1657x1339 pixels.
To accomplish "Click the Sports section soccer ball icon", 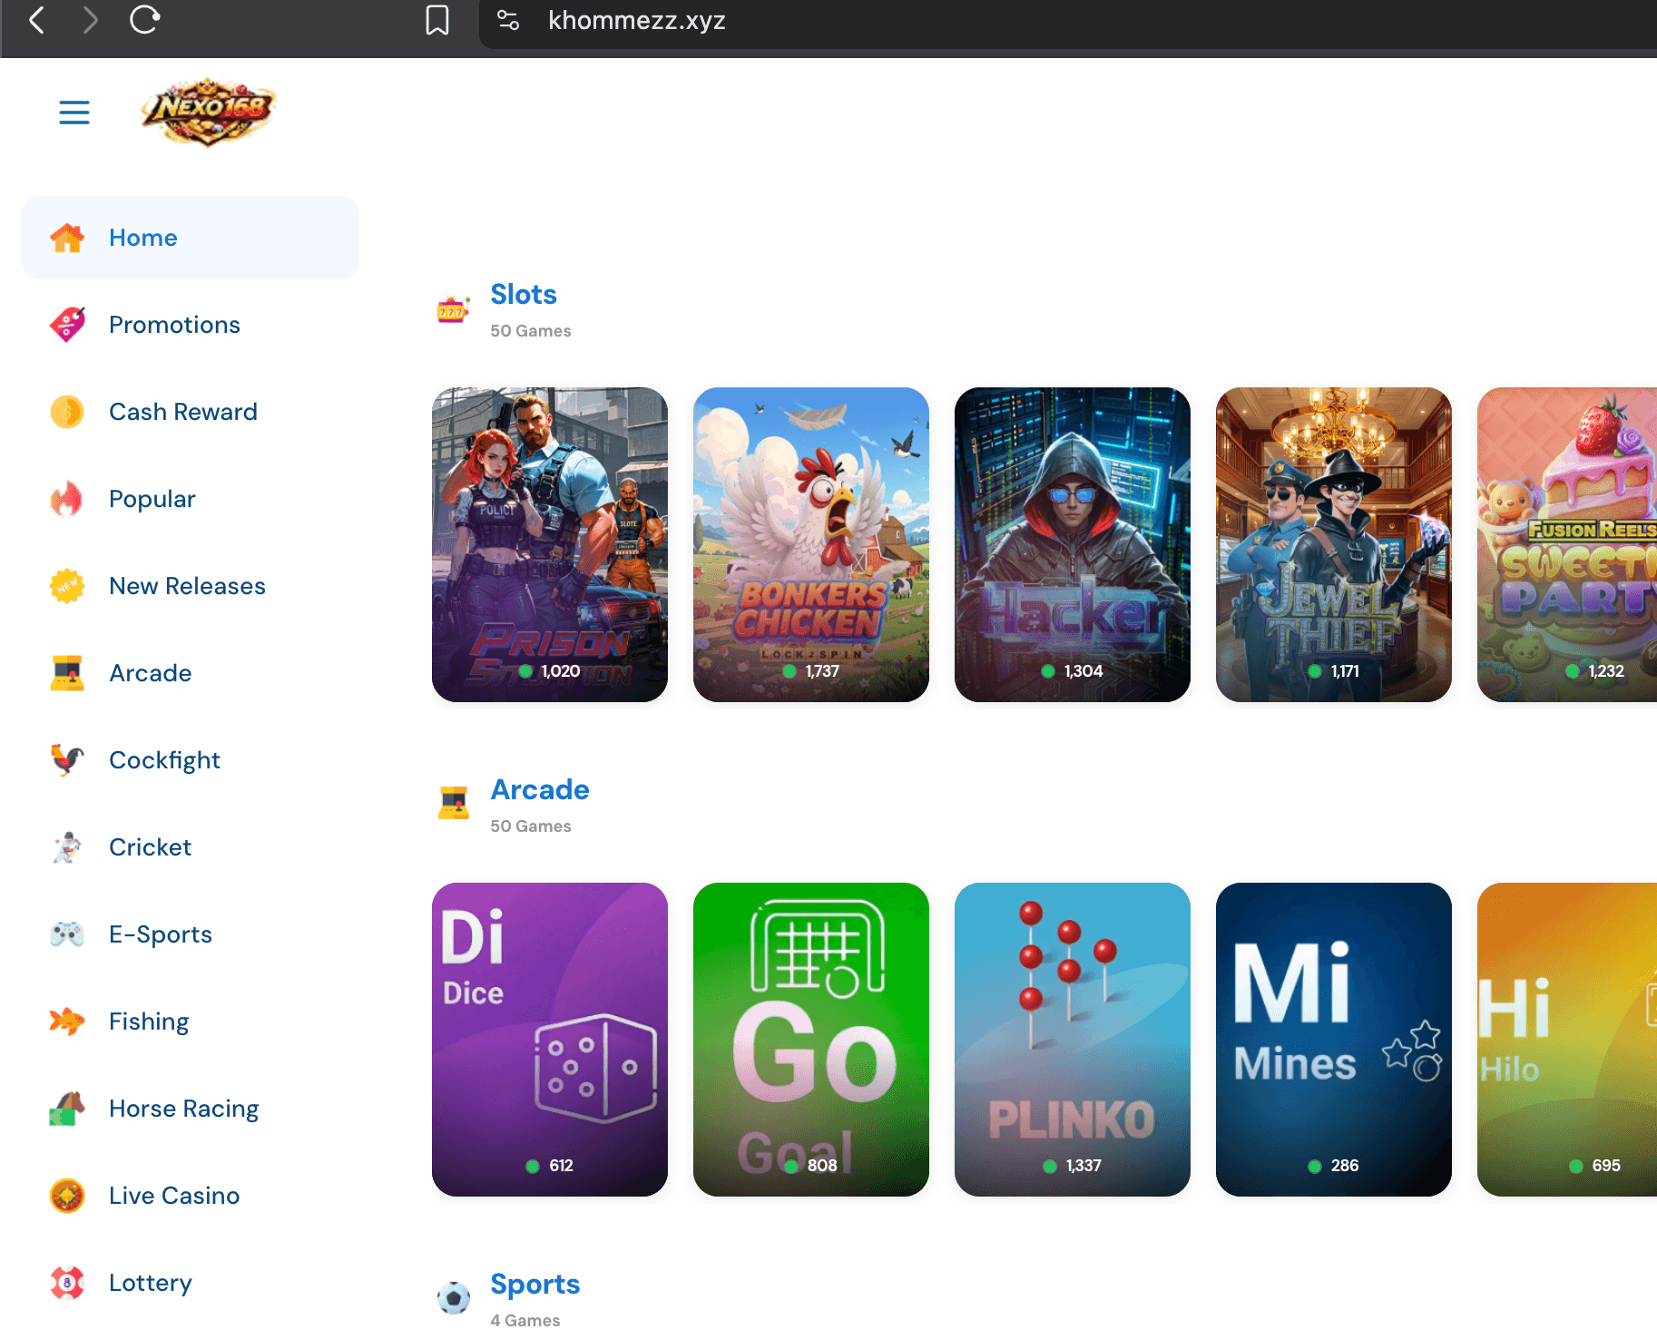I will [454, 1297].
